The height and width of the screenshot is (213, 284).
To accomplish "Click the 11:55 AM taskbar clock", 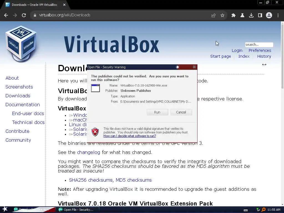I will pos(274,210).
